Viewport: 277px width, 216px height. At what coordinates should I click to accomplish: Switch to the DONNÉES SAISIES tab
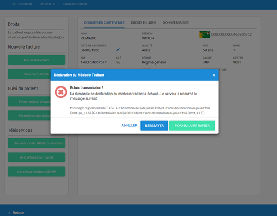click(175, 22)
